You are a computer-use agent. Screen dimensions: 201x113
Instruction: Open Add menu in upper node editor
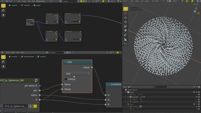point(29,1)
